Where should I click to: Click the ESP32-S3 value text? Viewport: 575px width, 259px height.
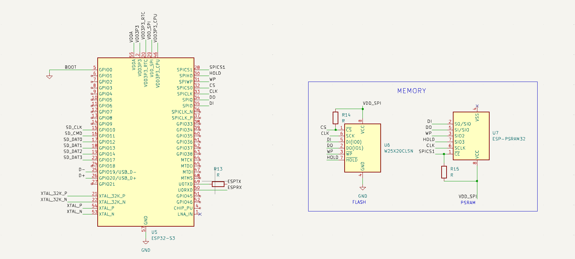pyautogui.click(x=163, y=238)
